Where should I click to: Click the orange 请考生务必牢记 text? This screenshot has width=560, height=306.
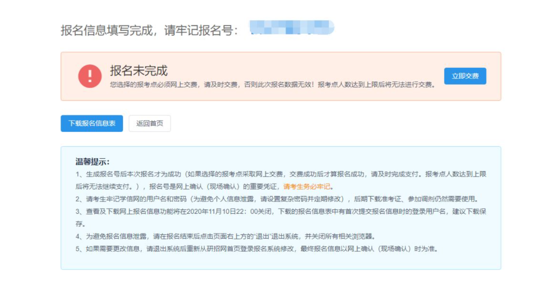tap(306, 187)
